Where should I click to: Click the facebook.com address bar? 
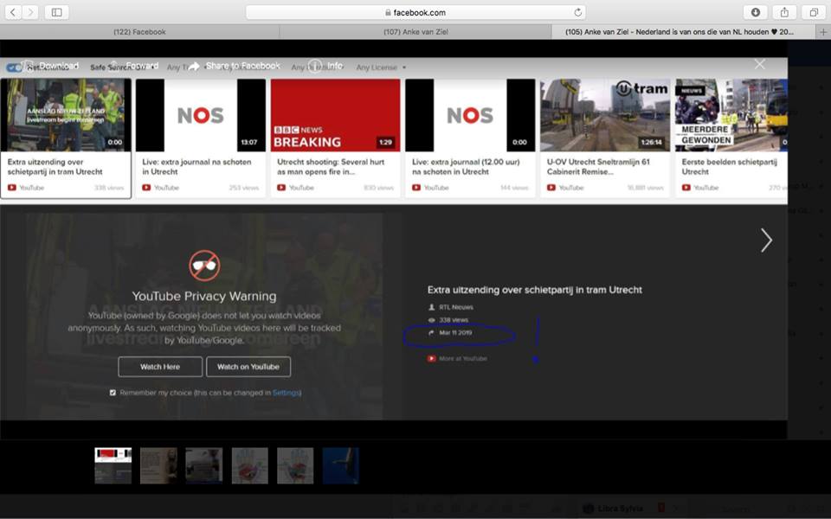pos(415,12)
